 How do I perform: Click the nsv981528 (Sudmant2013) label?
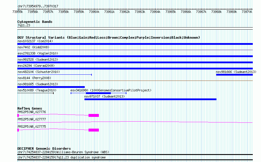coord(38,59)
